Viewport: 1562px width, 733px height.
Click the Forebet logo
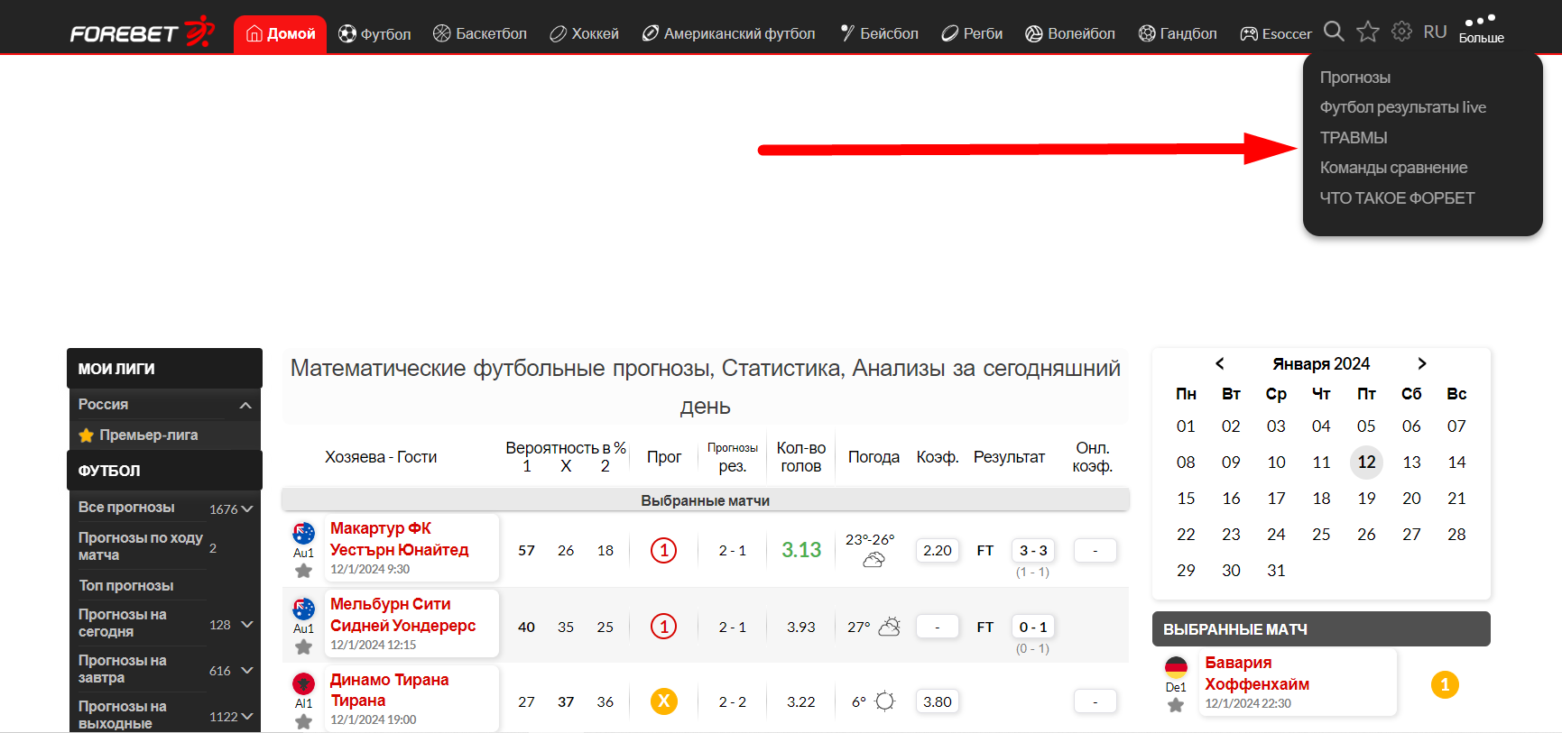[143, 32]
